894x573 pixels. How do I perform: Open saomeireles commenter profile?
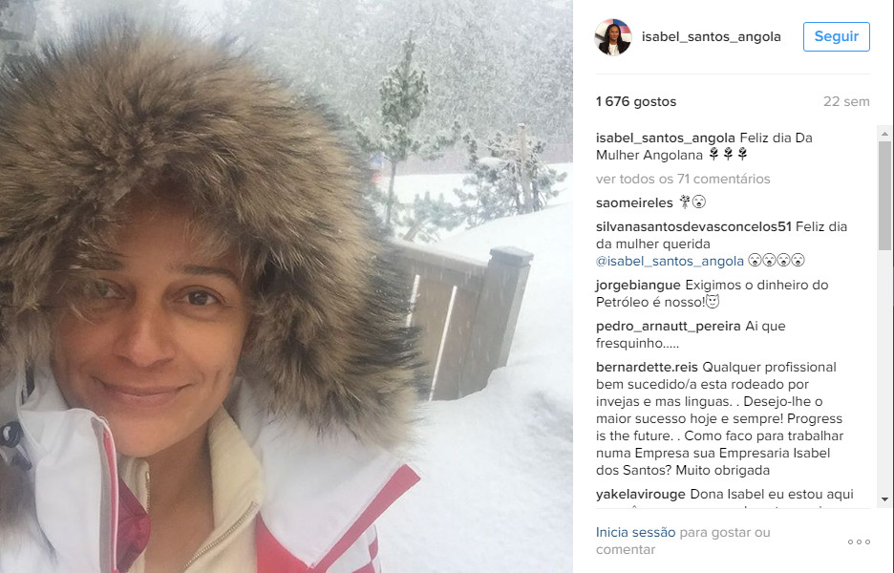tap(634, 203)
